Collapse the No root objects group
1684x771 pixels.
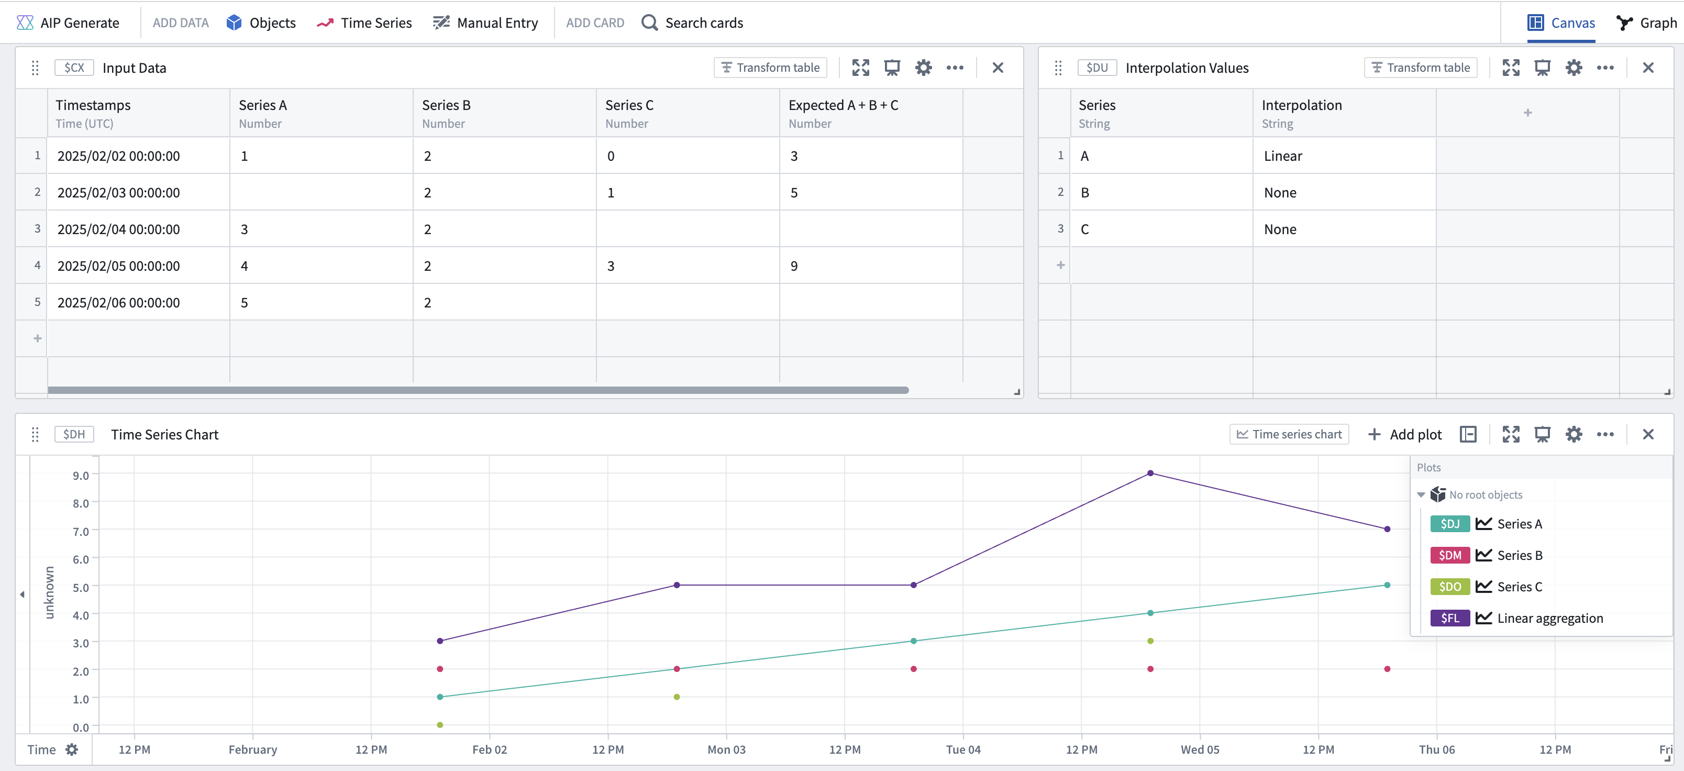pos(1421,495)
